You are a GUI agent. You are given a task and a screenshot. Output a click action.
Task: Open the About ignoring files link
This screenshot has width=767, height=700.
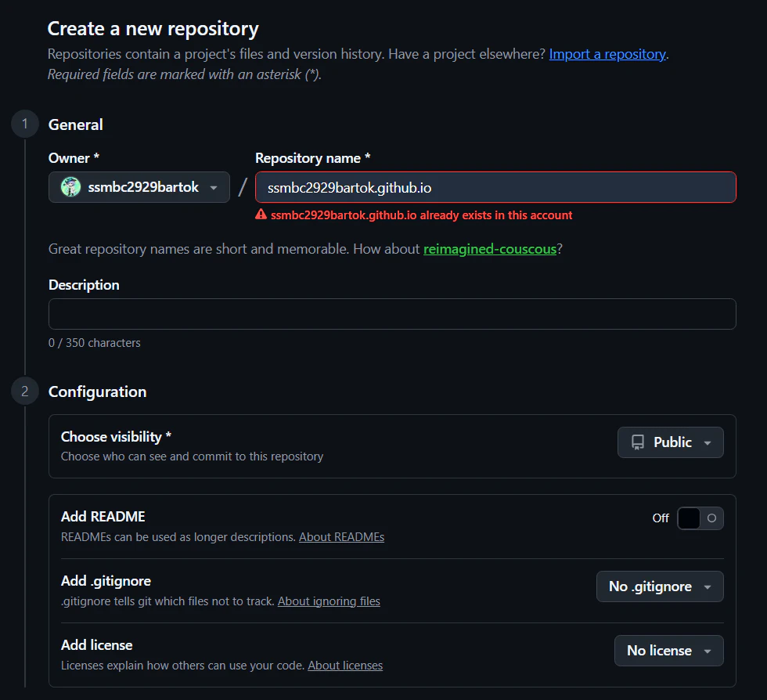329,601
